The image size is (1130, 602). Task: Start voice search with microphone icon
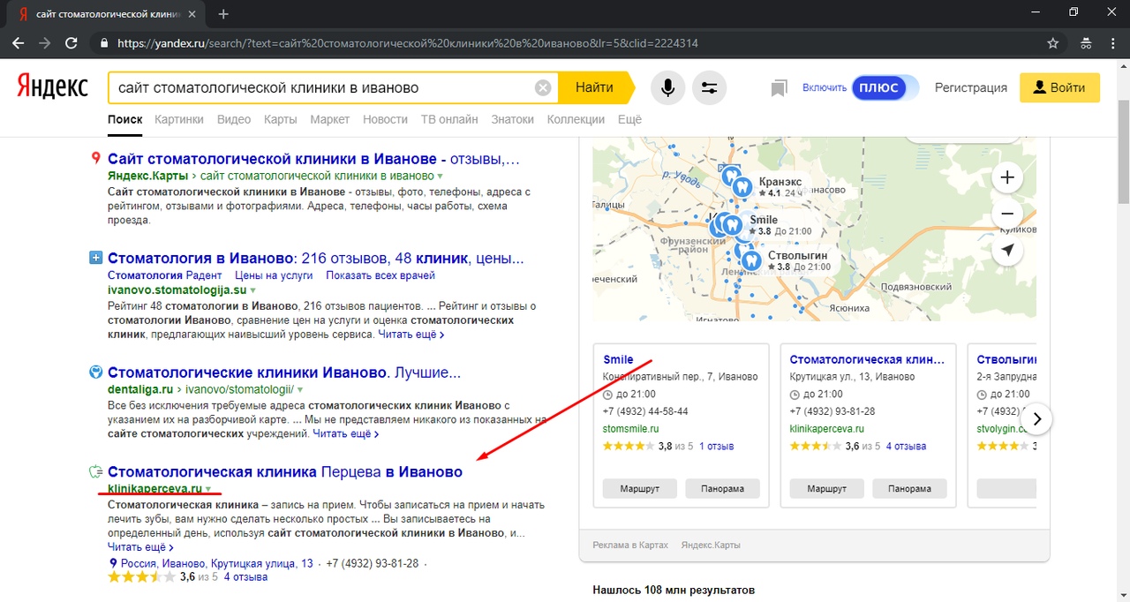tap(667, 87)
